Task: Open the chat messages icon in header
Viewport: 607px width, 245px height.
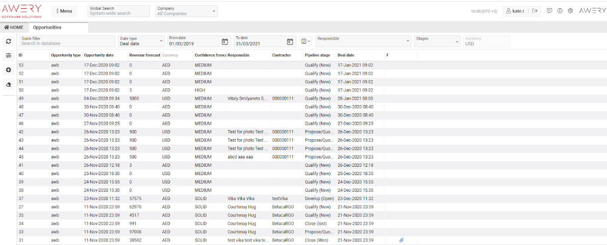Action: (549, 11)
